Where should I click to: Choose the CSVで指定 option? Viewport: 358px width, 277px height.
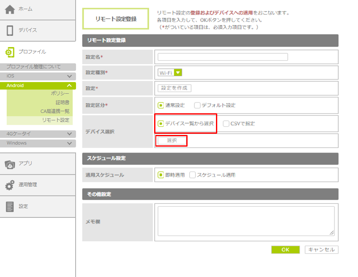[226, 124]
